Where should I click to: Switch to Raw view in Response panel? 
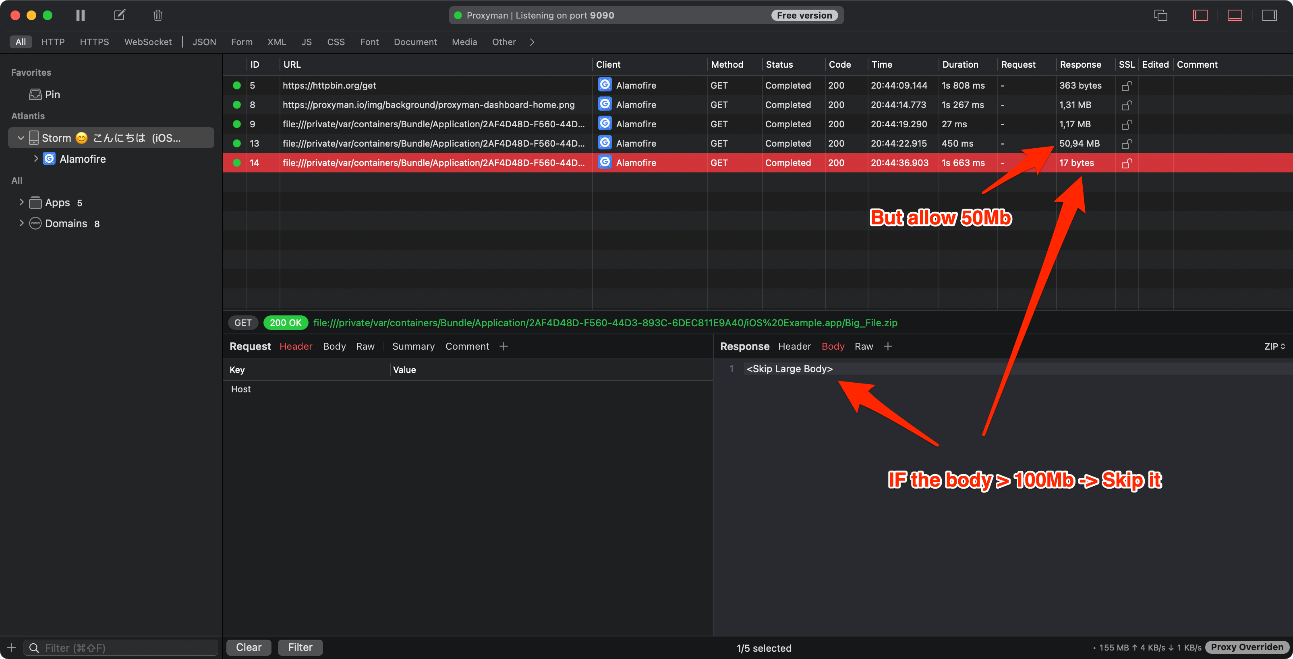pos(864,346)
